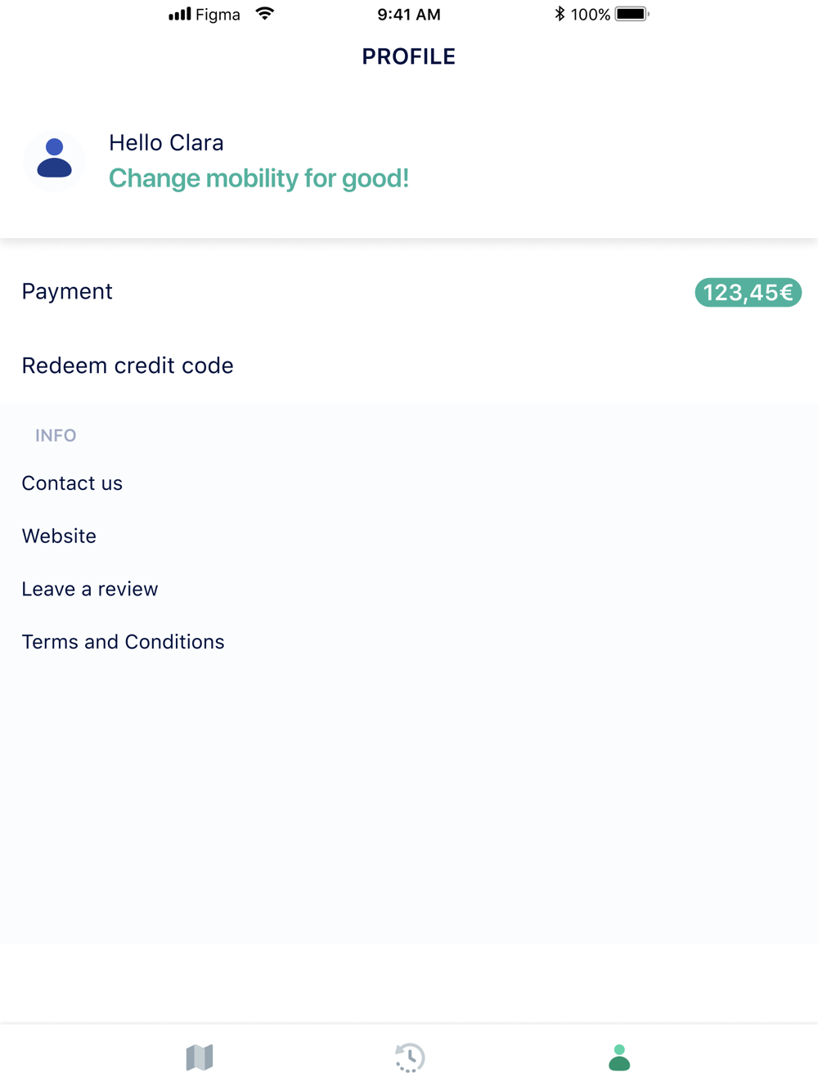Image resolution: width=818 pixels, height=1091 pixels.
Task: Open Contact us
Action: coord(72,483)
